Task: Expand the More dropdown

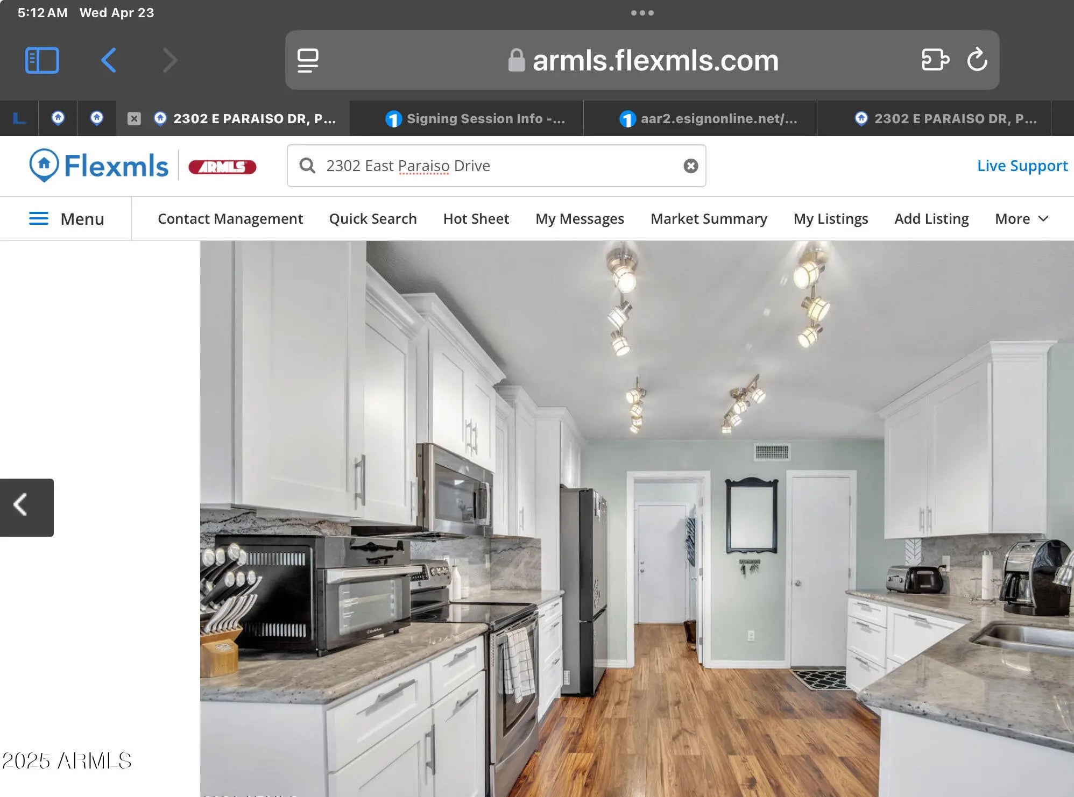Action: point(1021,219)
